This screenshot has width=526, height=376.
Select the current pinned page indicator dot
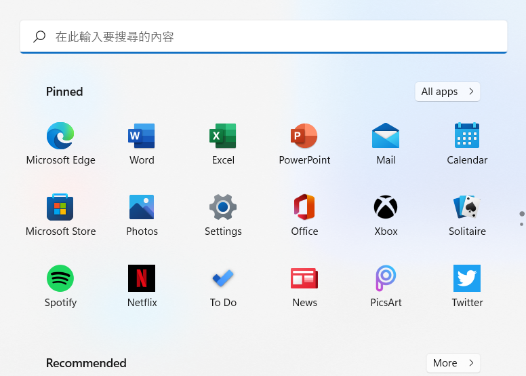tap(522, 214)
